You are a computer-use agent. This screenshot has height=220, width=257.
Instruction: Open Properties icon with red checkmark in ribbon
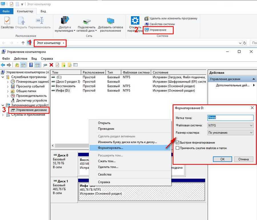[x=7, y=21]
